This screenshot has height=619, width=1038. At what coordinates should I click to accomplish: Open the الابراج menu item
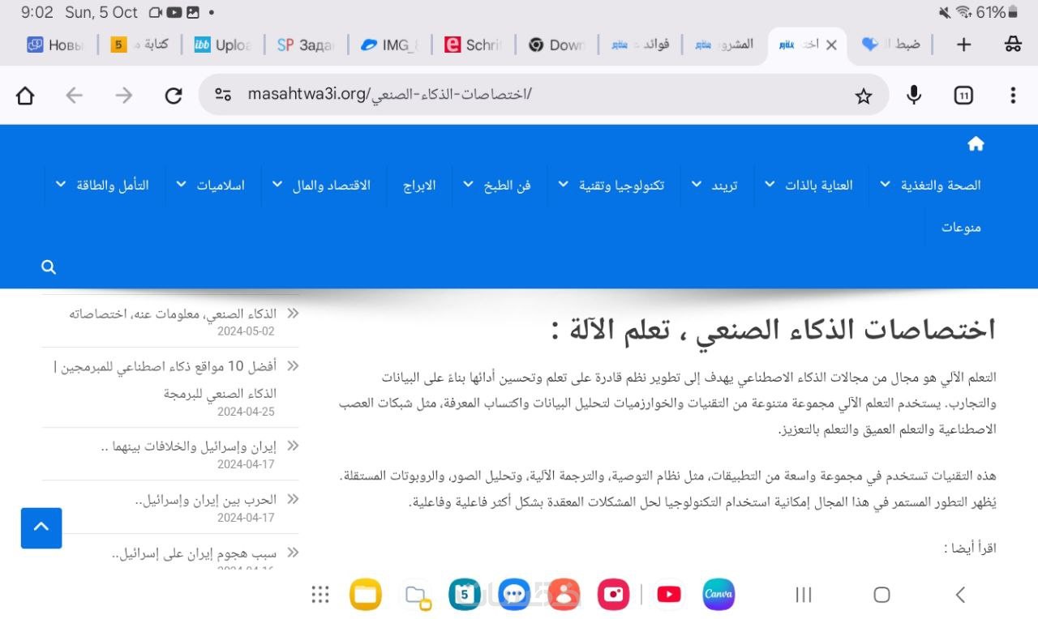(419, 186)
